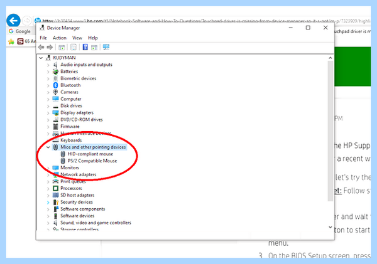Open the Google bookmark in browser
This screenshot has width=377, height=264.
[x=19, y=31]
